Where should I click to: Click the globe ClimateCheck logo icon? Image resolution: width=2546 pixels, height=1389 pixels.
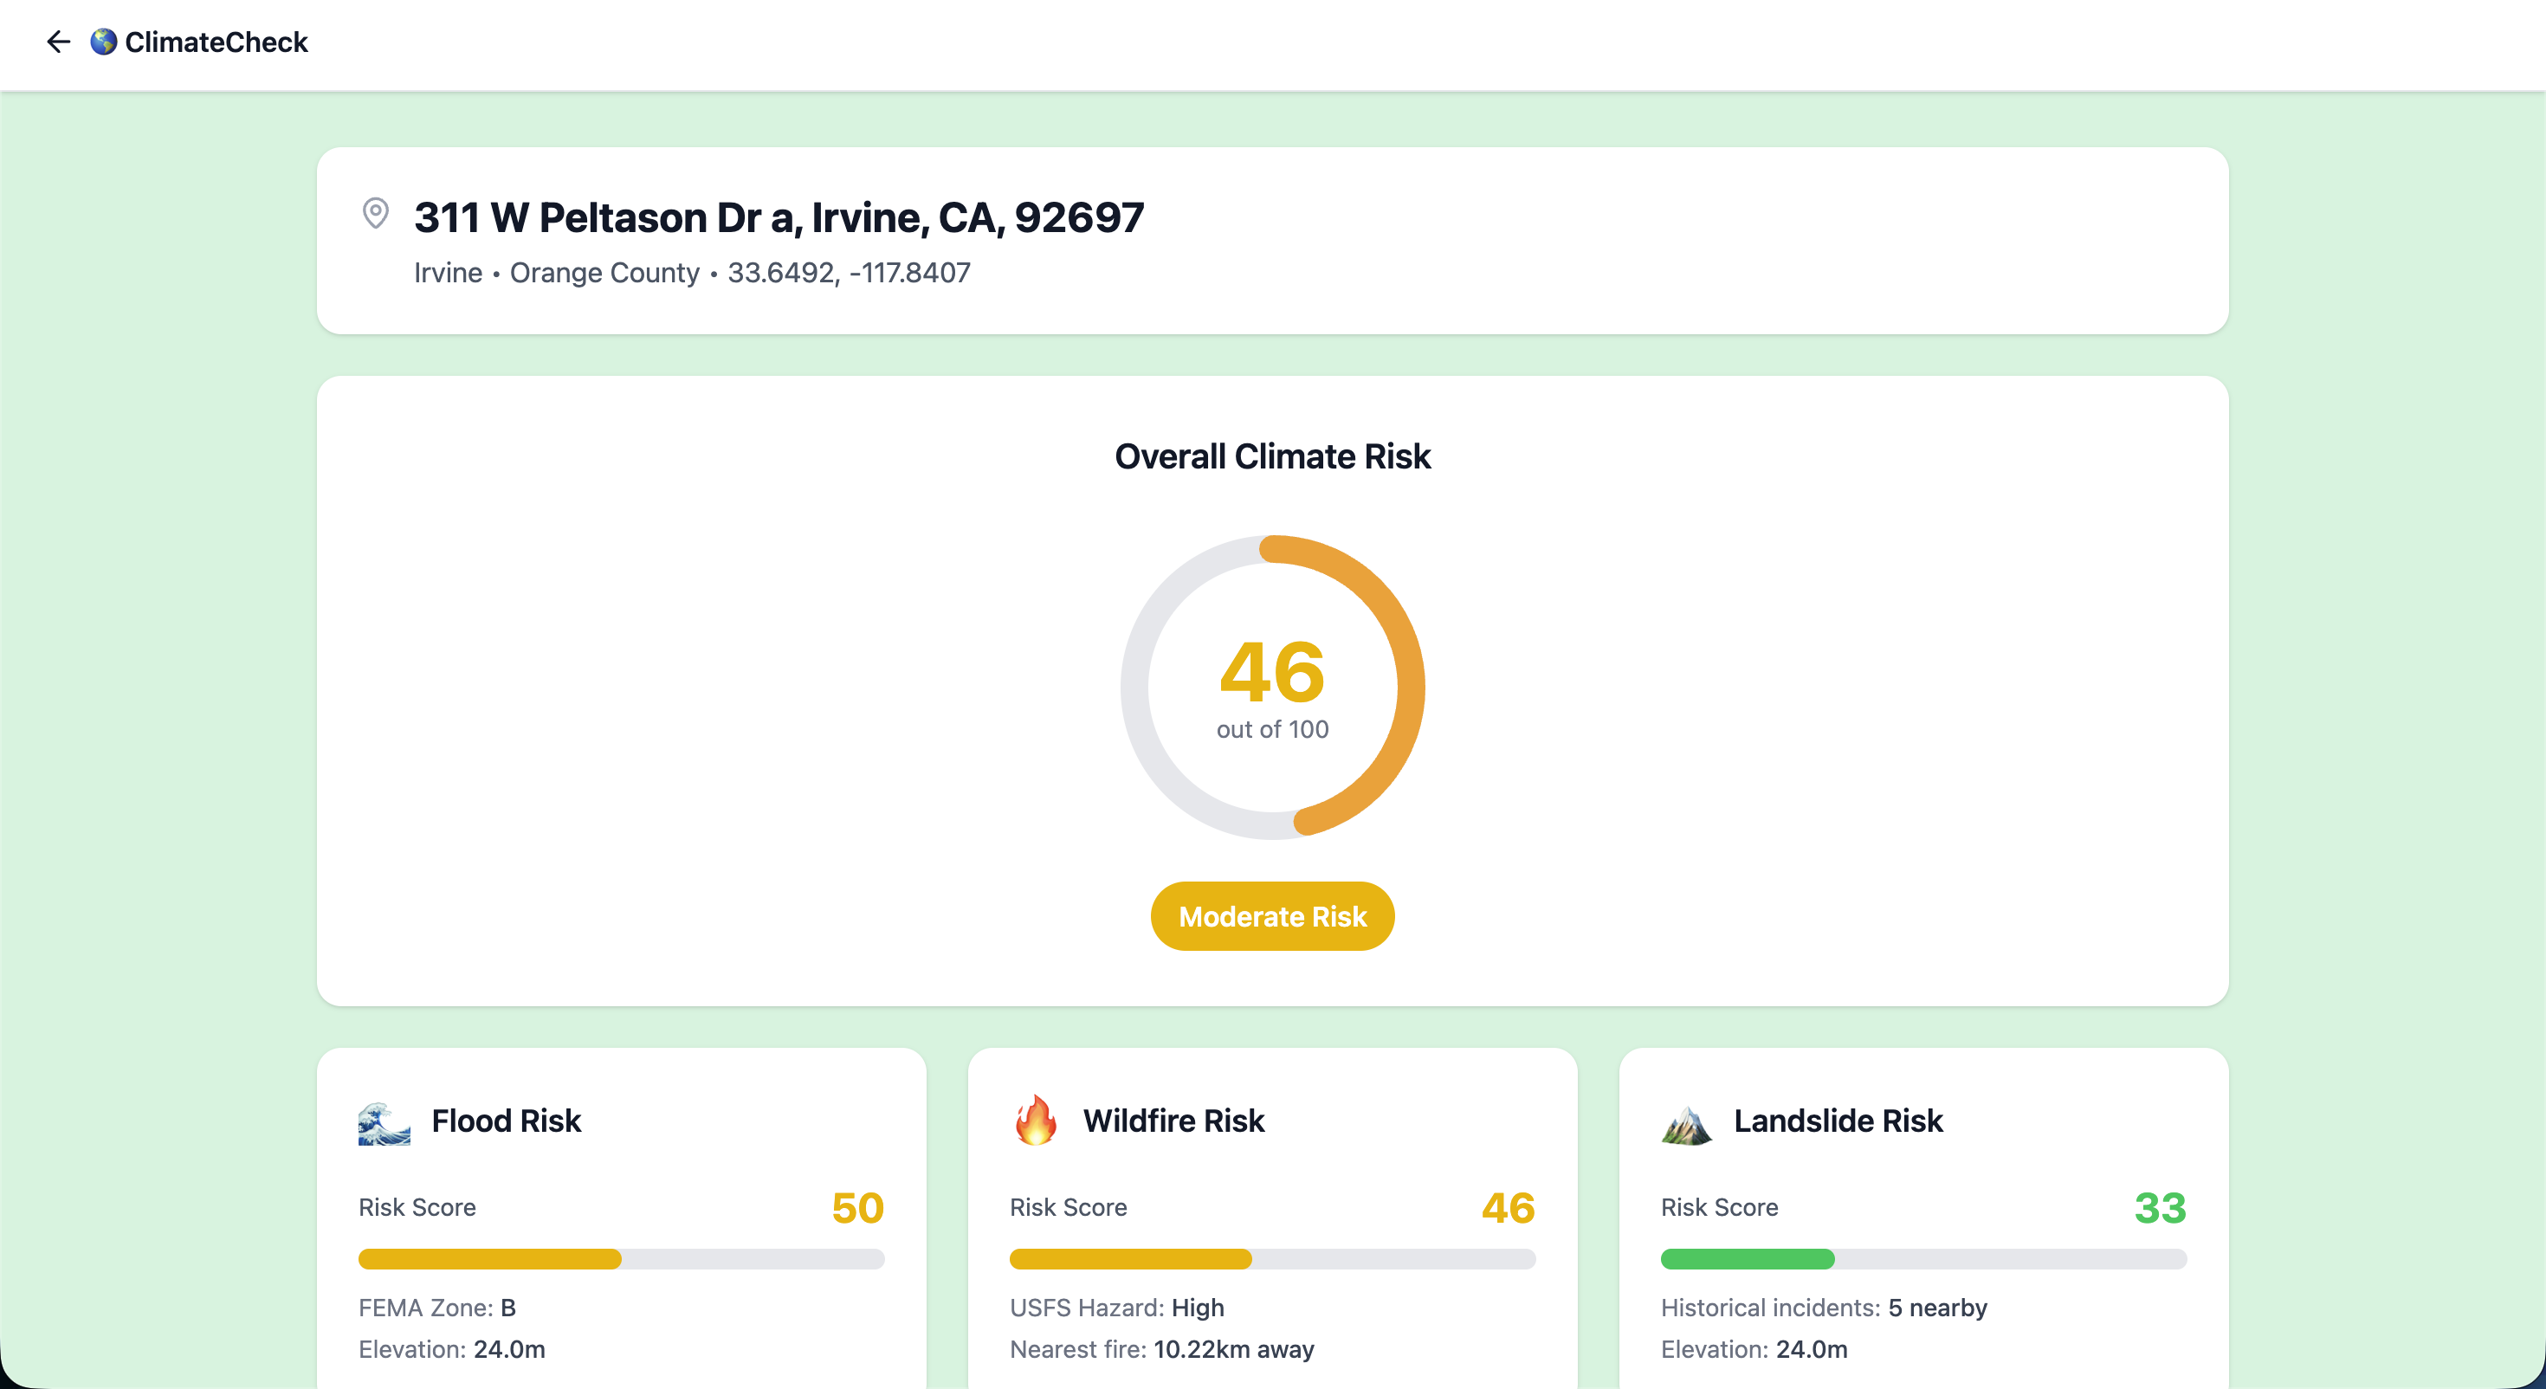(104, 42)
